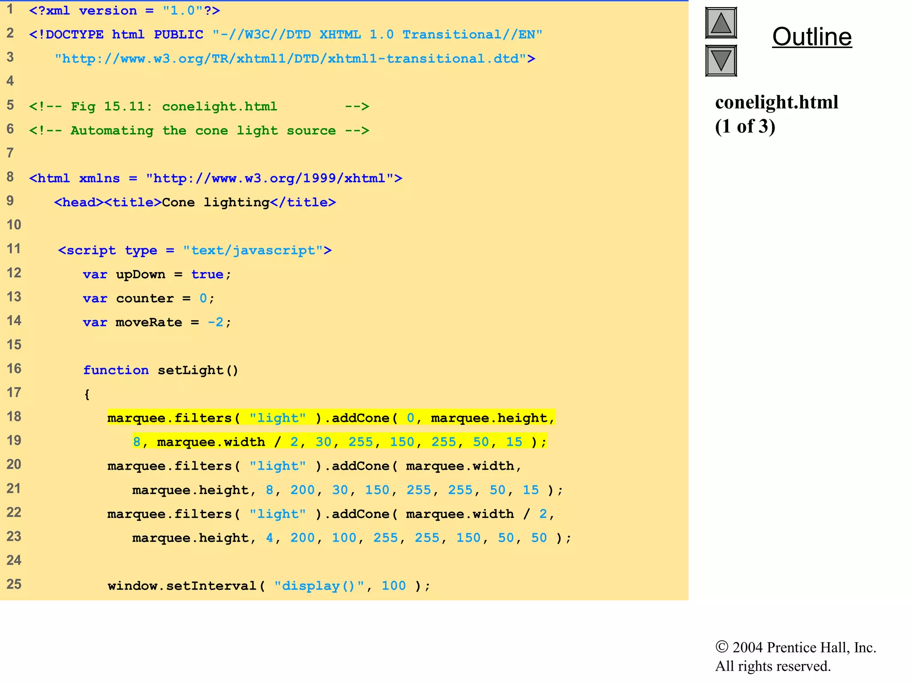Viewport: 911px width, 683px height.
Task: Click the up arrow navigation button
Action: tap(721, 23)
